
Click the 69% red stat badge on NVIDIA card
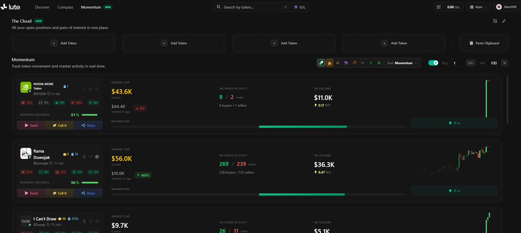77,103
